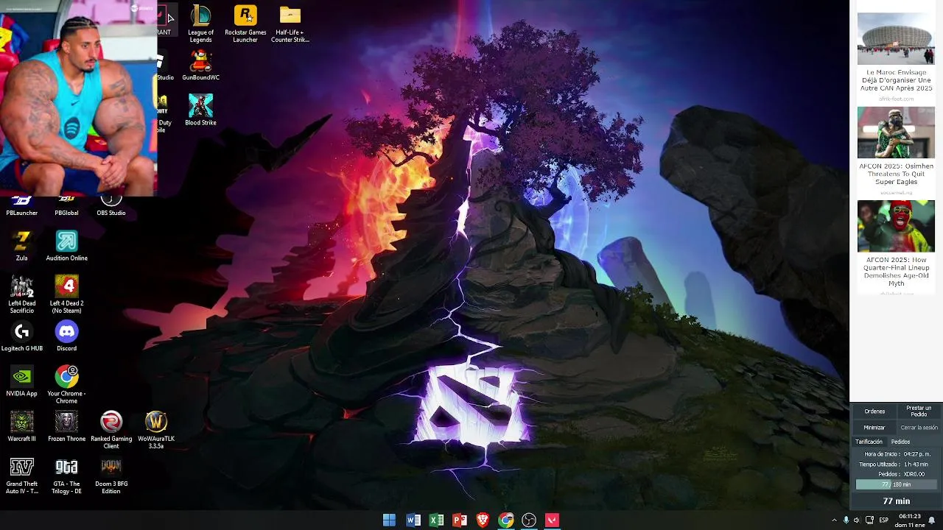Select the Your Chrome - Chrome shortcut

66,385
